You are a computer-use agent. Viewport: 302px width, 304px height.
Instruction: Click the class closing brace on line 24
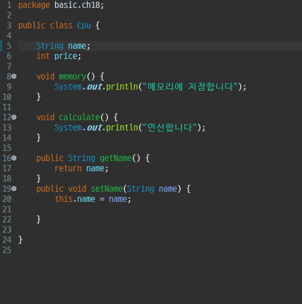point(20,240)
